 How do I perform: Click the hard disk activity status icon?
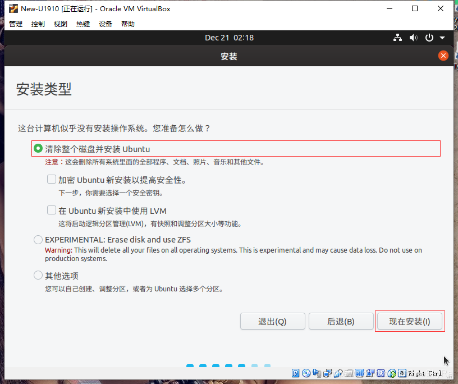coord(296,373)
